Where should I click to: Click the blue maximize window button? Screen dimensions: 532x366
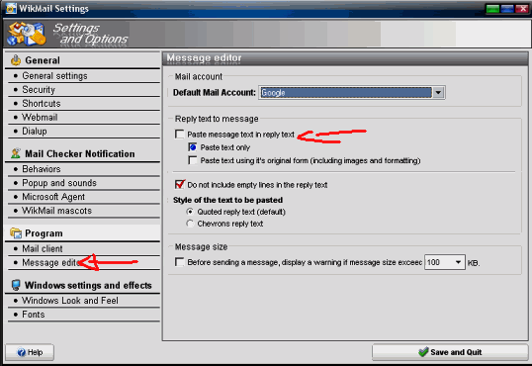pyautogui.click(x=507, y=8)
